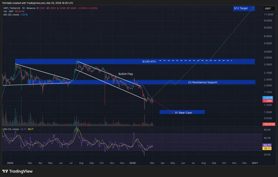Click the 11.0000 level on price scale
This screenshot has width=278, height=177.
tap(268, 15)
